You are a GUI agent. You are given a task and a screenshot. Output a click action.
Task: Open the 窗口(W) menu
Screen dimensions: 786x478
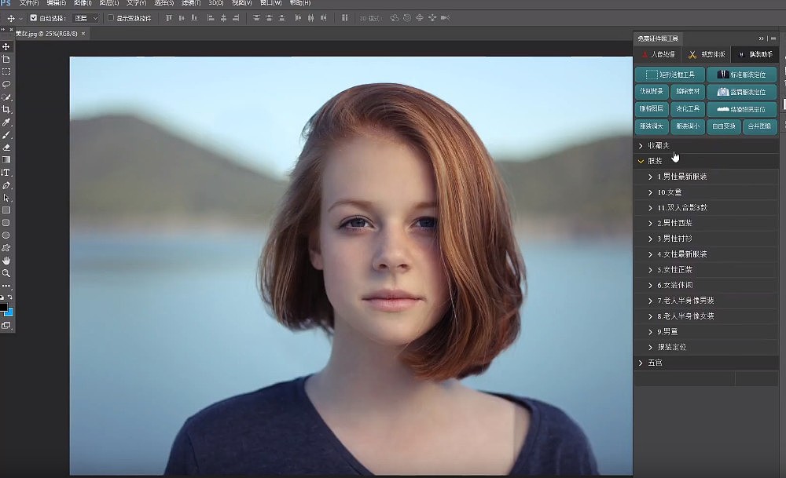pyautogui.click(x=270, y=3)
